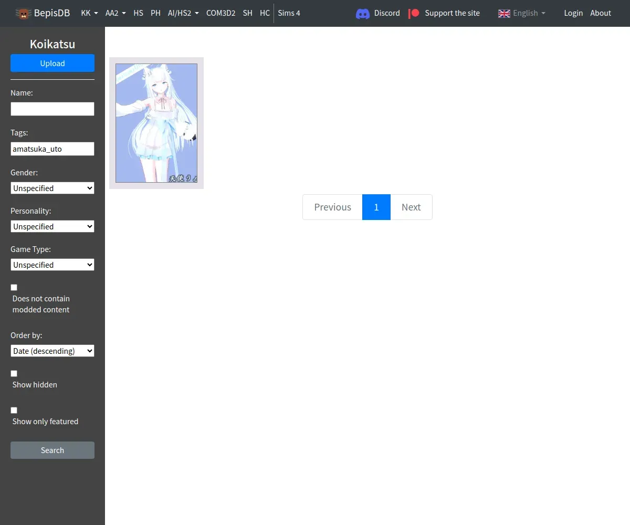Open the Gender dropdown
Image resolution: width=630 pixels, height=525 pixels.
[52, 188]
